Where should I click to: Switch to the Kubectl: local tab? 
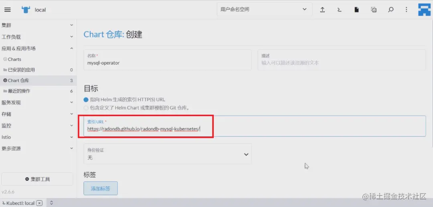click(21, 203)
